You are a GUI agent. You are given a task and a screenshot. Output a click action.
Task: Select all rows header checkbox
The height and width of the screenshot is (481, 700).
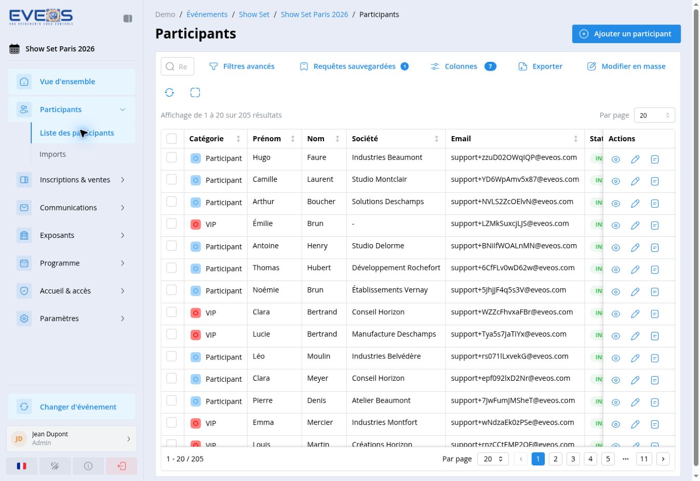pyautogui.click(x=171, y=139)
